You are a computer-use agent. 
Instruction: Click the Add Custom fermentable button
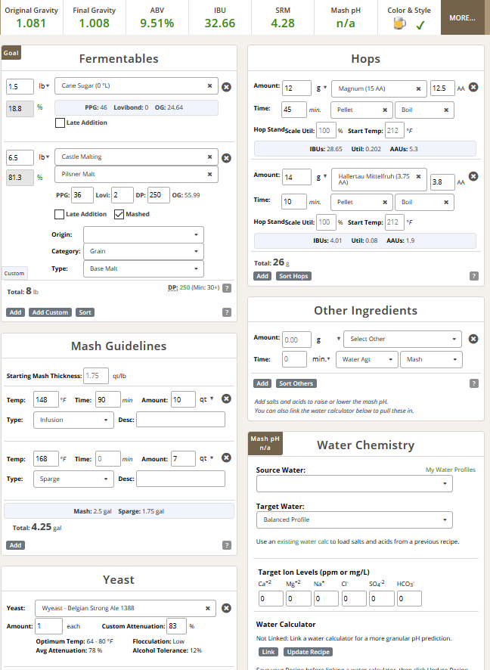coord(50,312)
